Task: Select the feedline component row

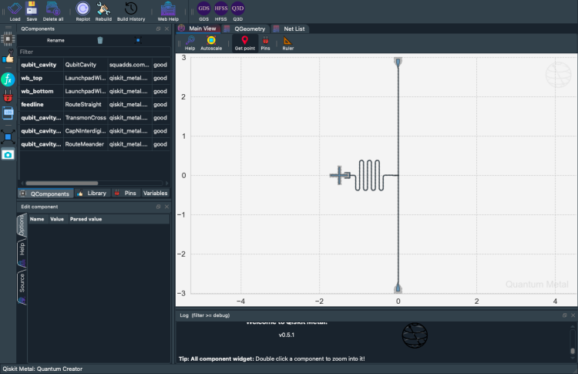Action: 94,104
